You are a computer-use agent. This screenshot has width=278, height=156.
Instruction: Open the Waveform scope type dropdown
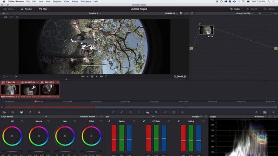coord(260,117)
